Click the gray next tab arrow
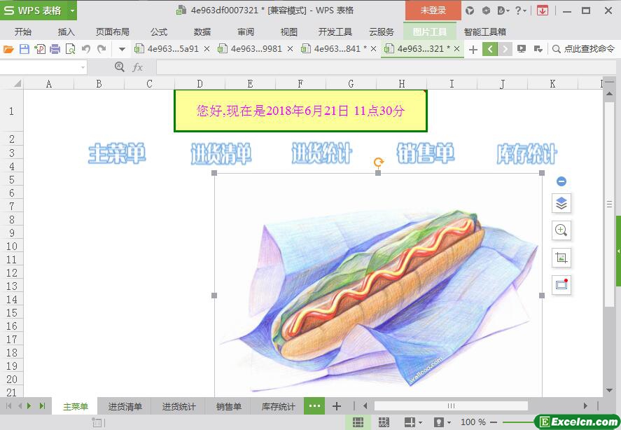This screenshot has height=430, width=621. [505, 49]
